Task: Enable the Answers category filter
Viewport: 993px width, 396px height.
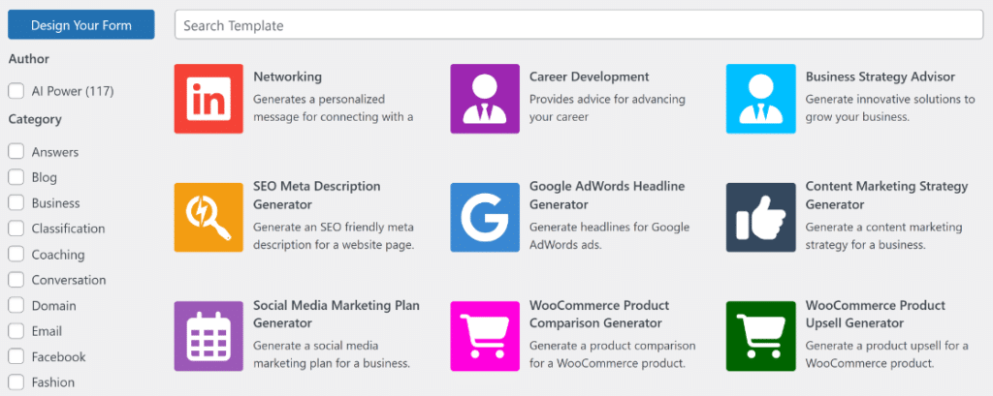Action: pos(16,152)
